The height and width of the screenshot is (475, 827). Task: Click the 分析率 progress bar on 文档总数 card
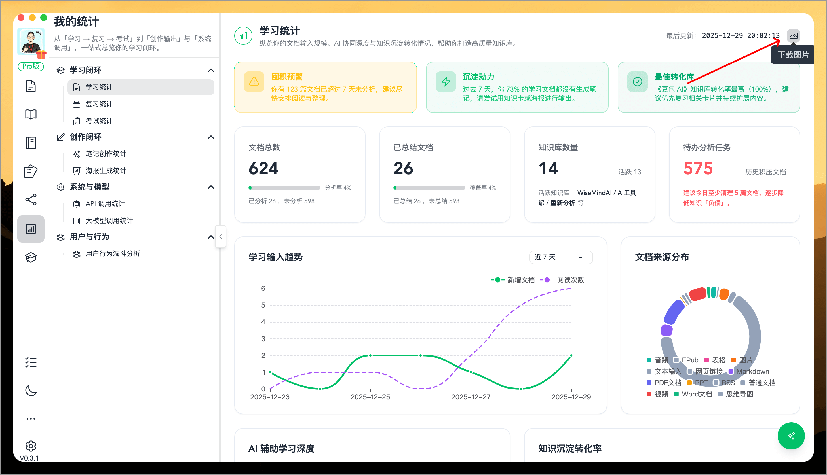[284, 188]
